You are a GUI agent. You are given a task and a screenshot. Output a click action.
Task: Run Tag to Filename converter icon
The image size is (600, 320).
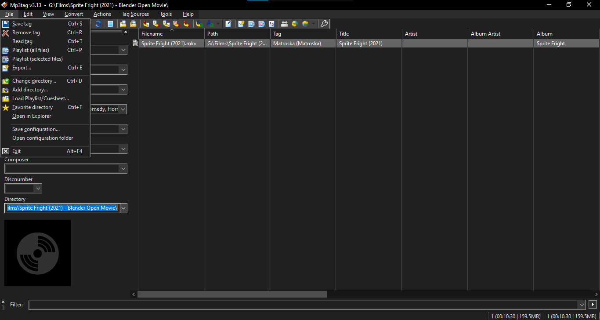pyautogui.click(x=146, y=24)
